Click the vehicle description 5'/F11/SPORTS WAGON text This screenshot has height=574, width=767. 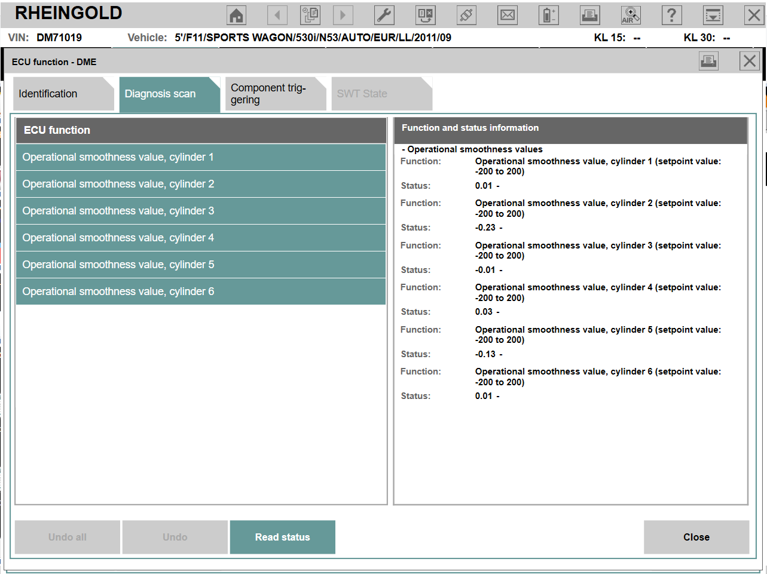[x=313, y=38]
